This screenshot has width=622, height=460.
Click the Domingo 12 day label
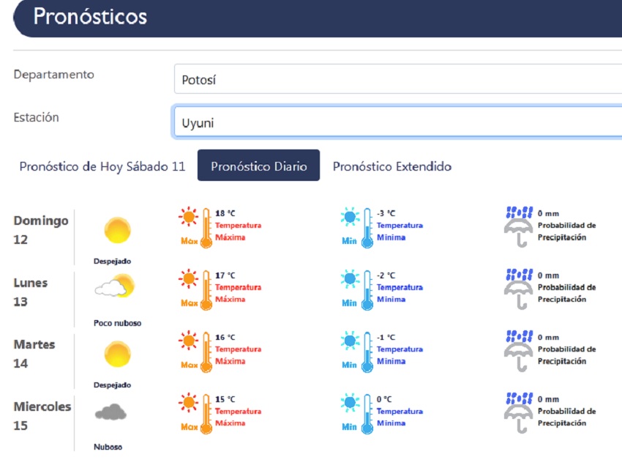[x=41, y=230]
